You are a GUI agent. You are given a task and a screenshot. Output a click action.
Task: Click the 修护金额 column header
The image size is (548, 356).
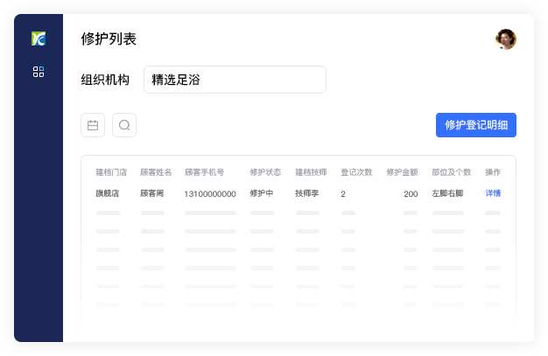(x=402, y=172)
